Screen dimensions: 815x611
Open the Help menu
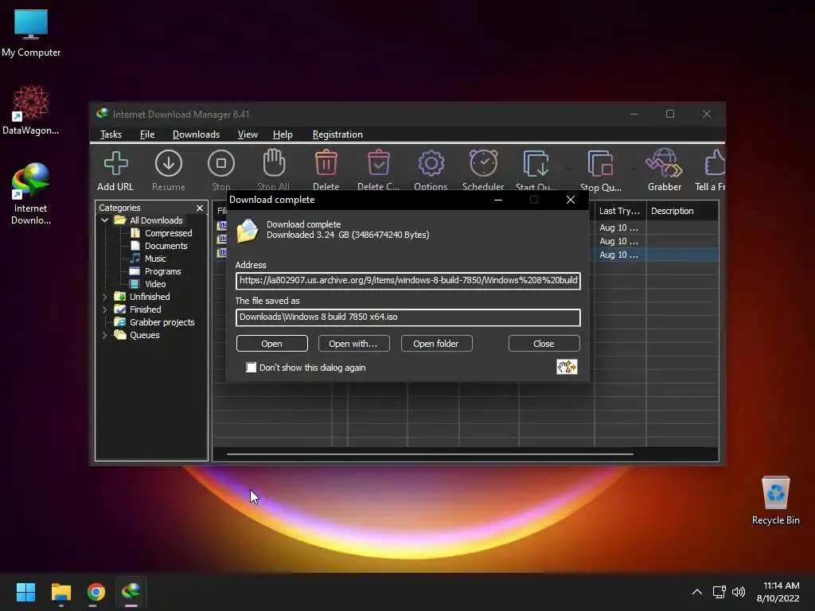[x=283, y=134]
